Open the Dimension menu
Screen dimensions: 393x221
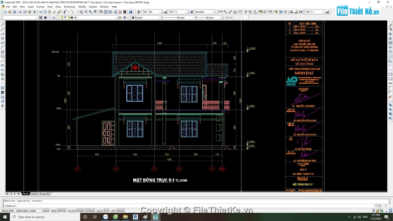69,7
